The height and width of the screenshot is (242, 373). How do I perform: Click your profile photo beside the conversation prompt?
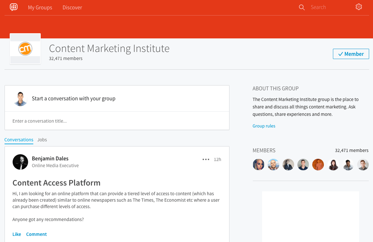click(20, 99)
